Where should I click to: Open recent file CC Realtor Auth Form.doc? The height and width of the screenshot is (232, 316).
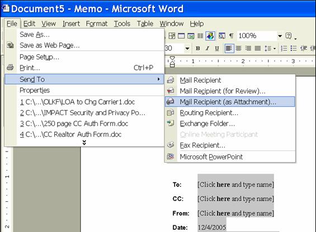[x=84, y=134]
